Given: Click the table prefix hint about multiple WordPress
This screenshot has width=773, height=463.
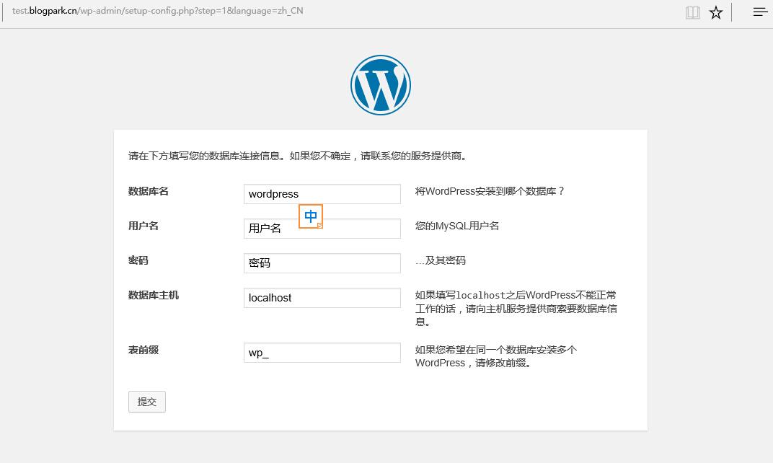Looking at the screenshot, I should click(x=496, y=356).
